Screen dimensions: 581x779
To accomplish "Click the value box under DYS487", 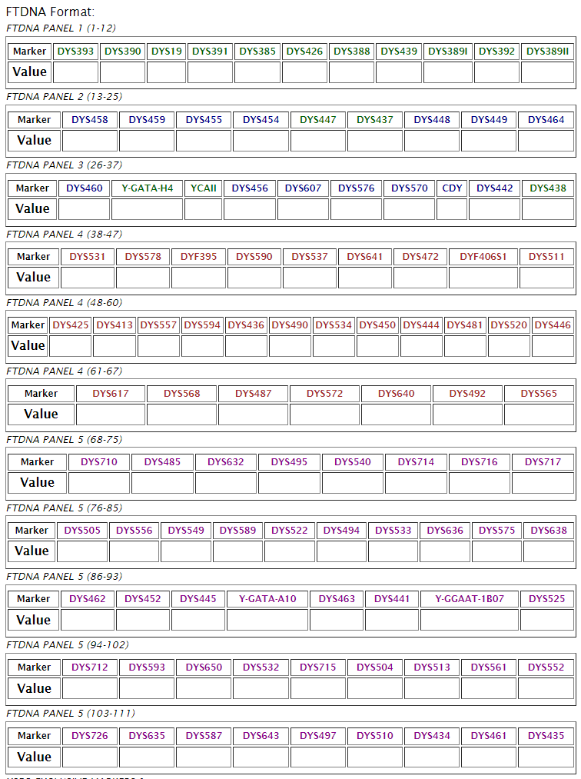I will tap(253, 414).
